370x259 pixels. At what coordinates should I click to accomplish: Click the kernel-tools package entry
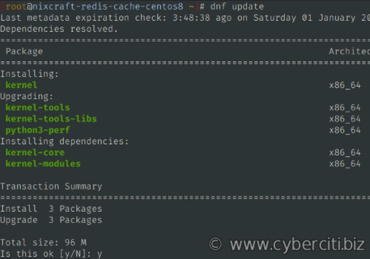point(37,108)
